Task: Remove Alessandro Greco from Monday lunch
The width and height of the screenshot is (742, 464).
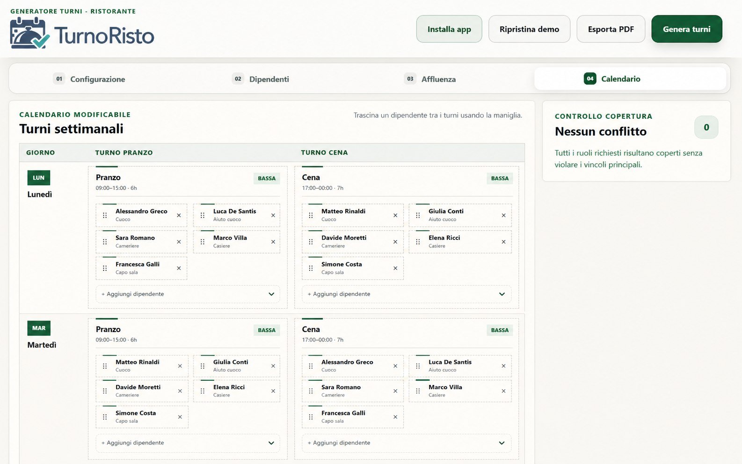Action: tap(179, 215)
